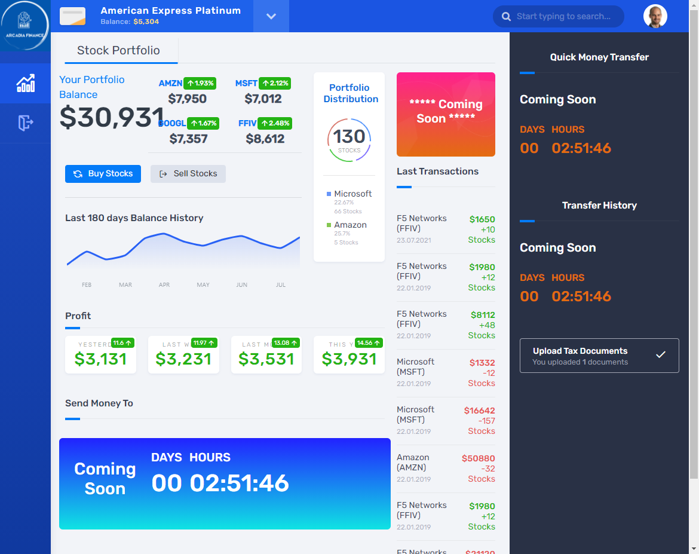Click the credit card icon in header
699x554 pixels.
point(73,16)
